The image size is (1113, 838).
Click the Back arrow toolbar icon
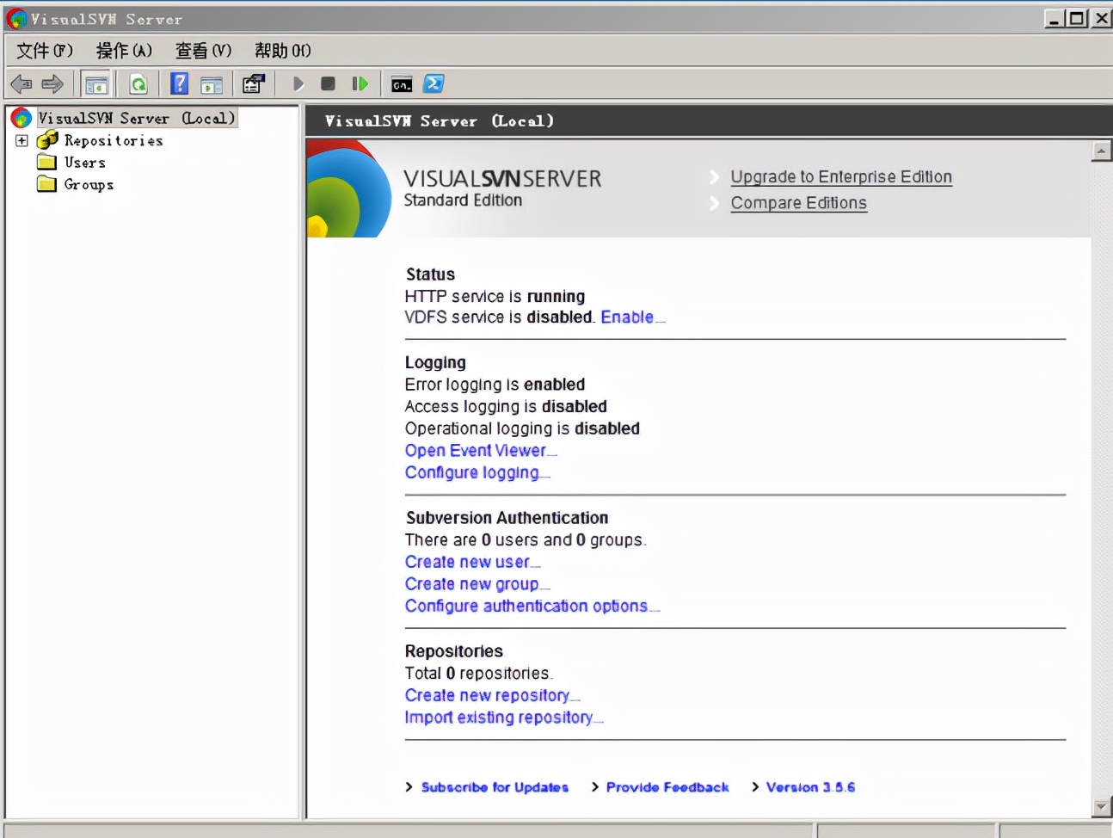22,84
